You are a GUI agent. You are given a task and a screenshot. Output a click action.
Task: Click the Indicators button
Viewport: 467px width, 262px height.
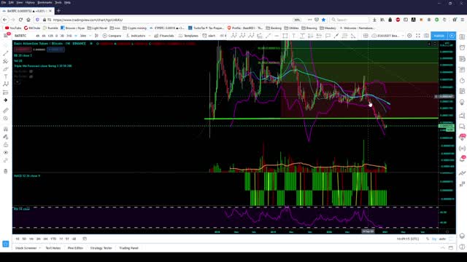(x=136, y=36)
